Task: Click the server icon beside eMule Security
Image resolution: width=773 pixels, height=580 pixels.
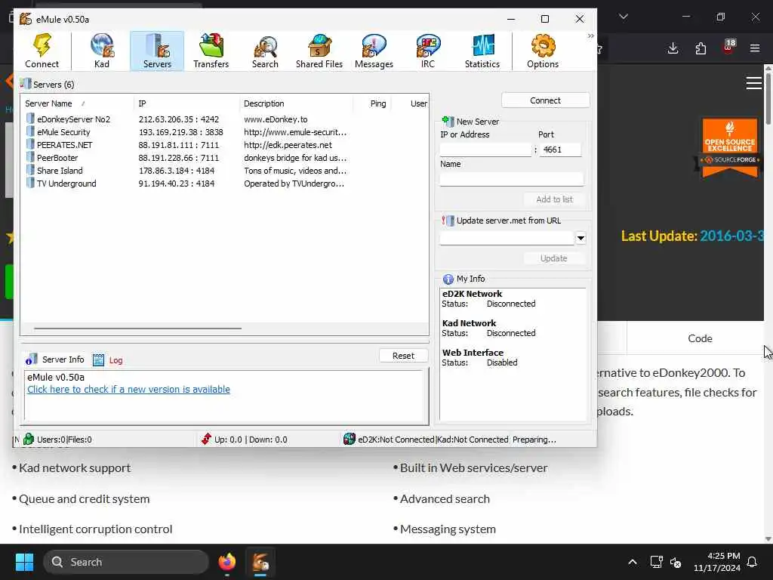Action: pos(30,131)
